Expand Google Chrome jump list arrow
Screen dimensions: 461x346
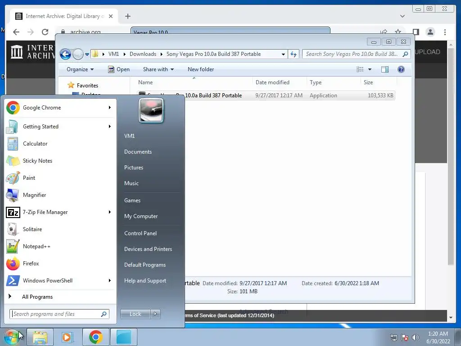[110, 108]
